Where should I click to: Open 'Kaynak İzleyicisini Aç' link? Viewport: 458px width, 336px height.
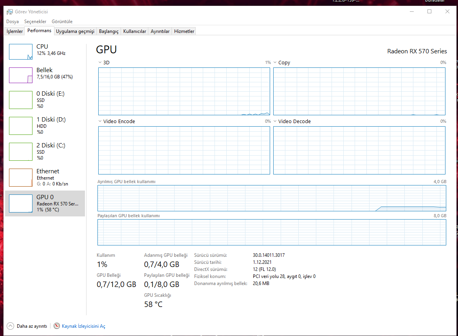[83, 326]
